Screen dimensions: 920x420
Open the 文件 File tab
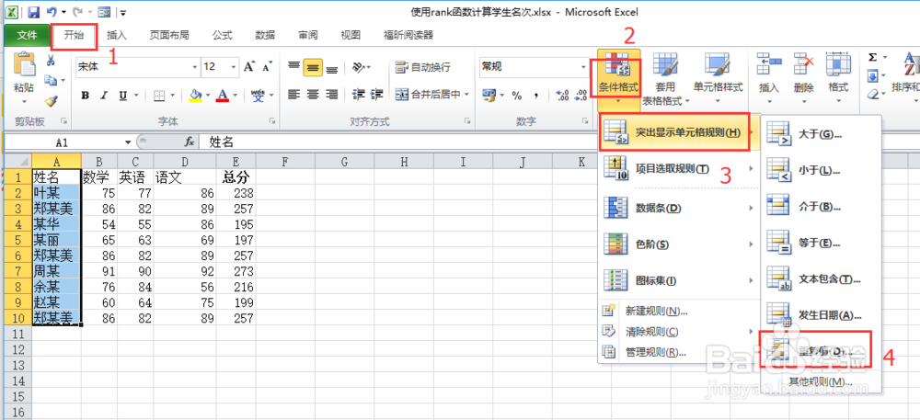tap(27, 35)
